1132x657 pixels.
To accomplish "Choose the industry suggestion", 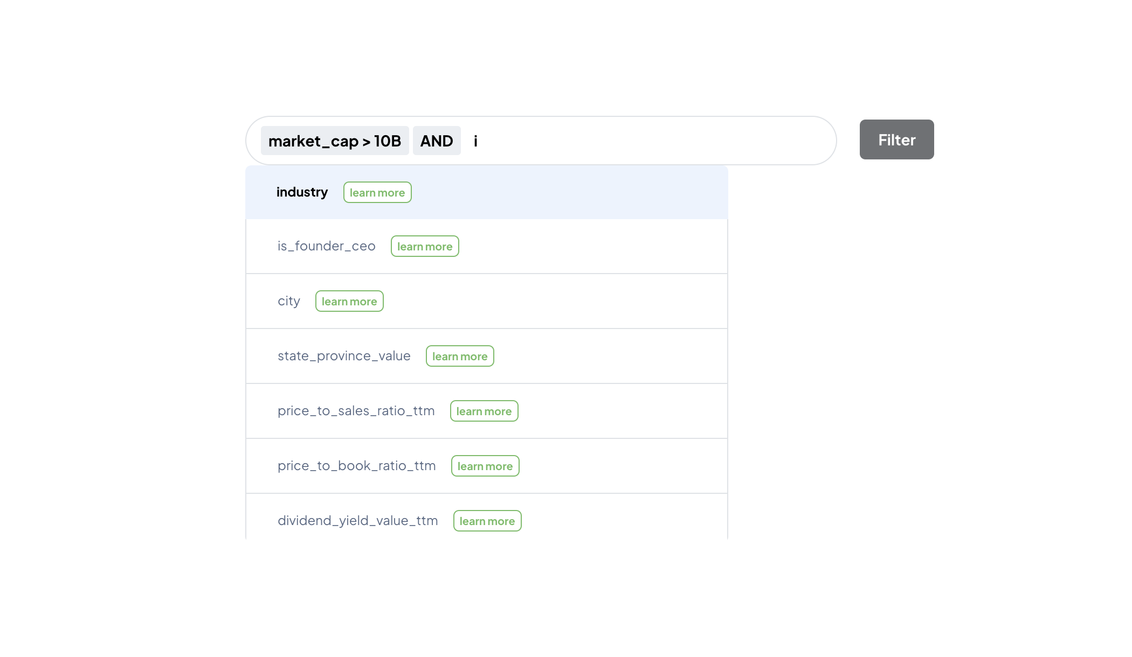I will coord(487,192).
